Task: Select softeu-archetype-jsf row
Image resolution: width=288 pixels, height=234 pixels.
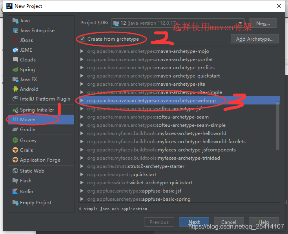Action: click(x=179, y=109)
